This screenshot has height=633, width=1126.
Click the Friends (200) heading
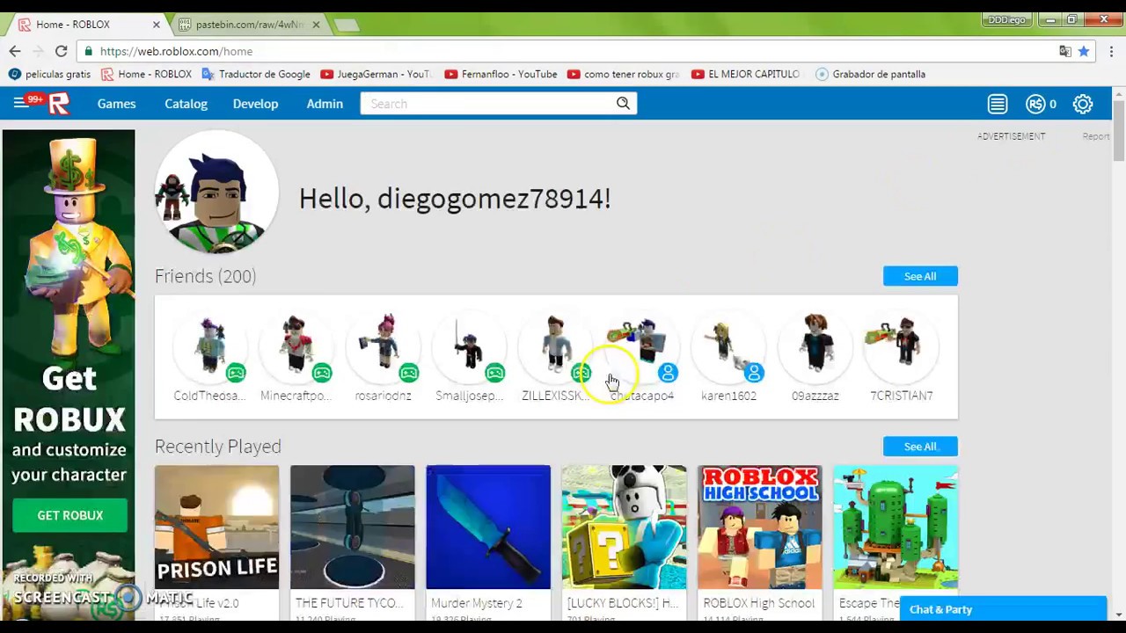(205, 276)
